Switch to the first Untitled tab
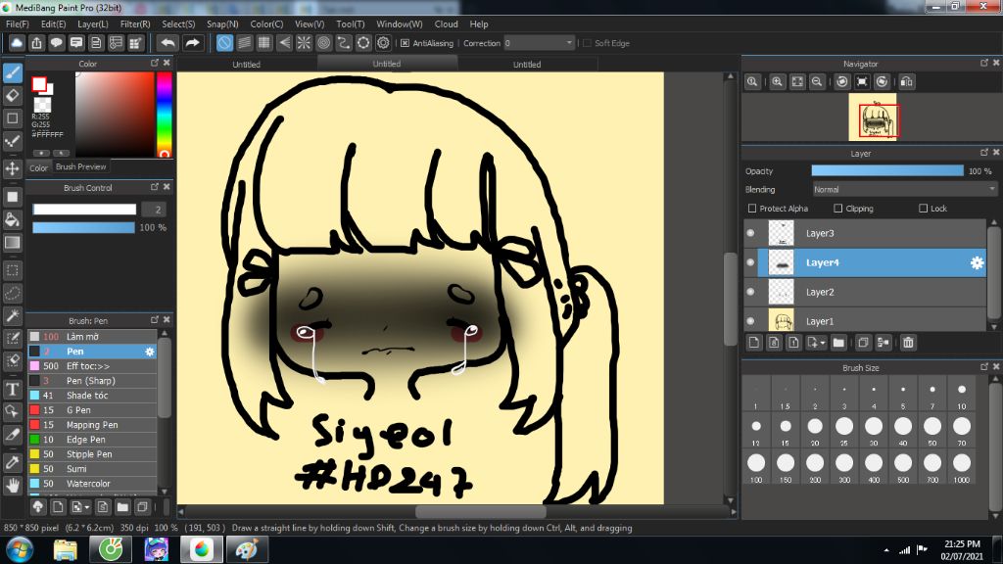Screen dimensions: 1003x564 coord(246,65)
